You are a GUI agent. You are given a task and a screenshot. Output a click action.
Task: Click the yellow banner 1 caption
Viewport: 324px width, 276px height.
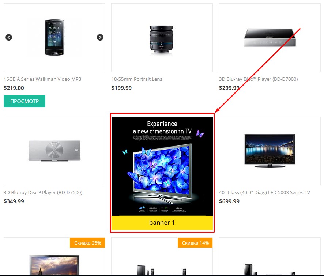tap(162, 223)
